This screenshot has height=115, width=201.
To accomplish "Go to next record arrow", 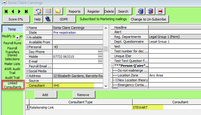I will 19,11.
